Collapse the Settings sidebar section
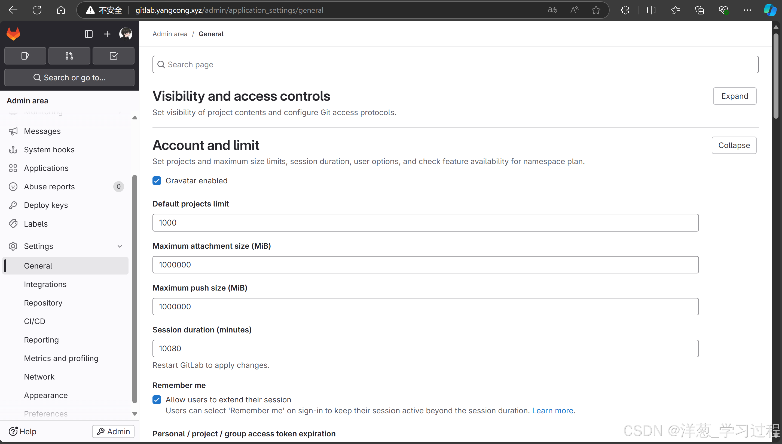The height and width of the screenshot is (444, 782). coord(120,246)
